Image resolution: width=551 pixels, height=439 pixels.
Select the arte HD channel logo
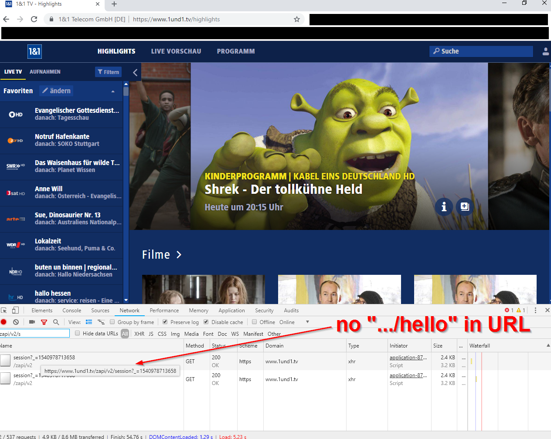[x=16, y=219]
